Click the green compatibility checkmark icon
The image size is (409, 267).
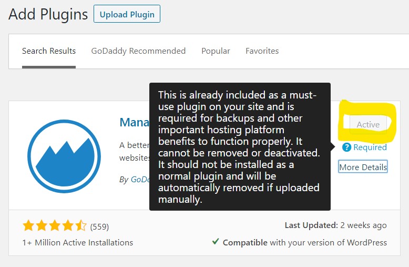pyautogui.click(x=216, y=241)
